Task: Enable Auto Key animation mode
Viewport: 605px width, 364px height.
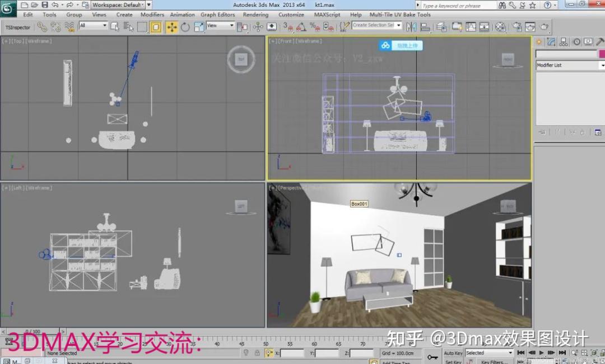Action: click(x=453, y=352)
